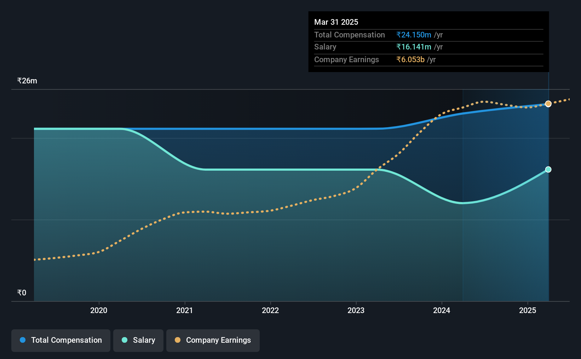Click the ₹24.150m total compensation value

click(414, 35)
